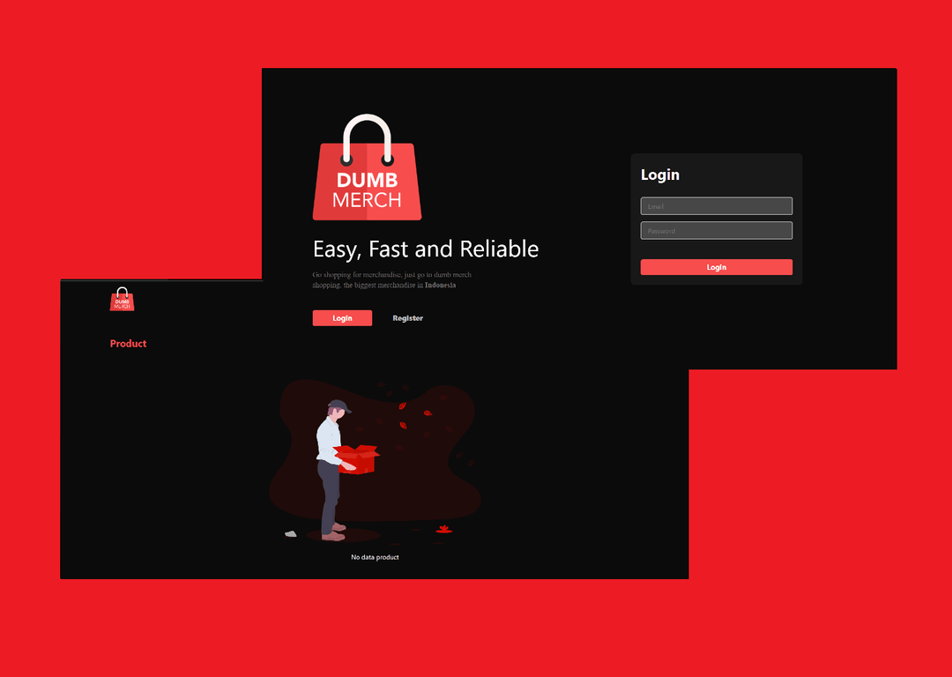952x677 pixels.
Task: Focus the Password input field
Action: tap(716, 231)
